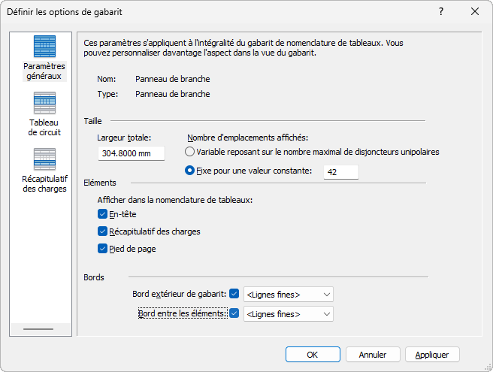The image size is (493, 372).
Task: Open Bord entre les éléments line dropdown
Action: pyautogui.click(x=288, y=314)
